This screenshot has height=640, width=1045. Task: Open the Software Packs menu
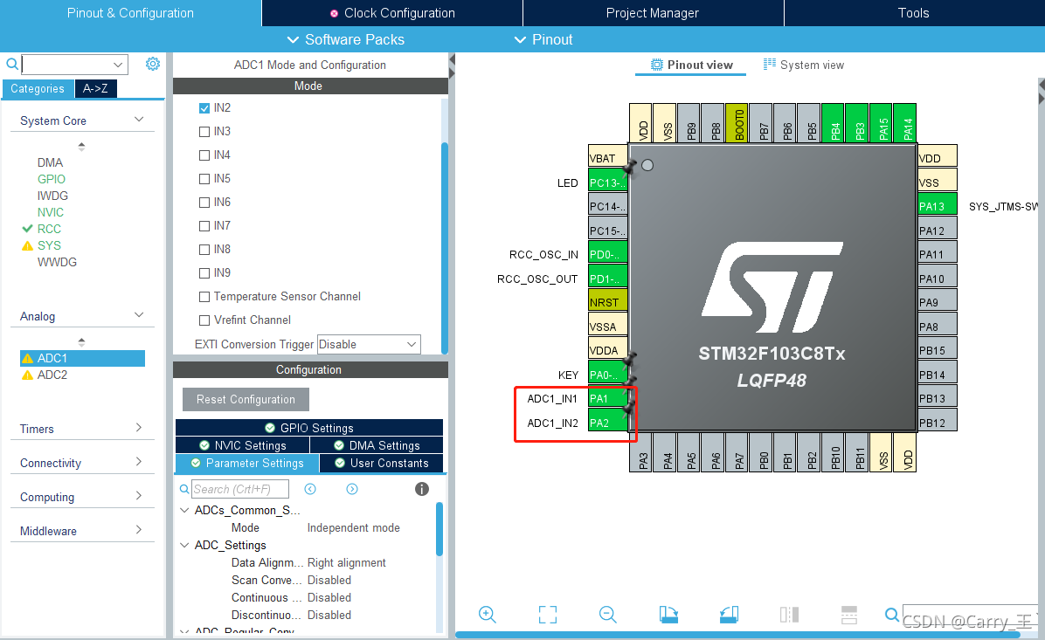pos(345,39)
